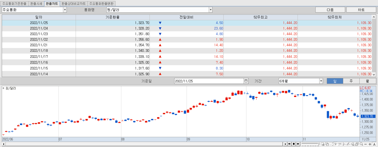Click the 14.10 change value
The width and height of the screenshot is (378, 147).
click(x=219, y=57)
